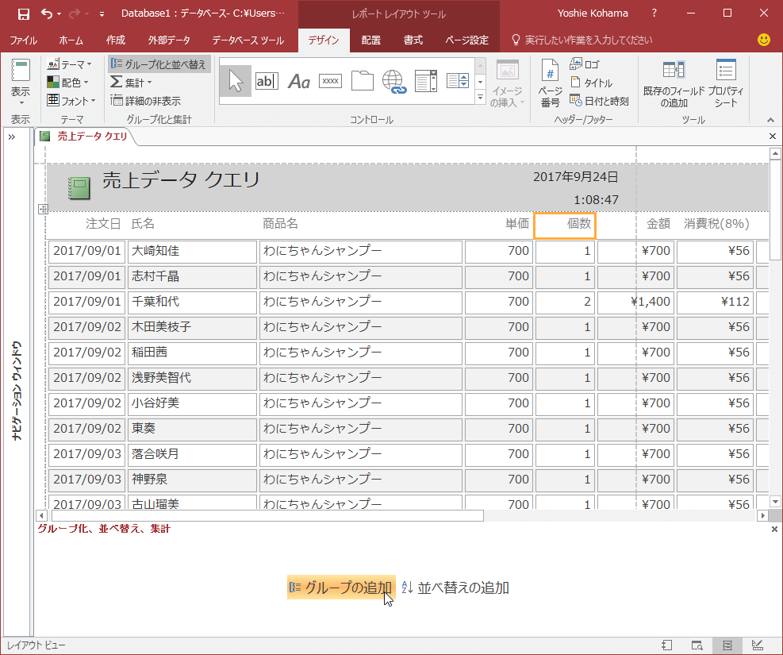
Task: Select the 個数 column header
Action: point(565,225)
